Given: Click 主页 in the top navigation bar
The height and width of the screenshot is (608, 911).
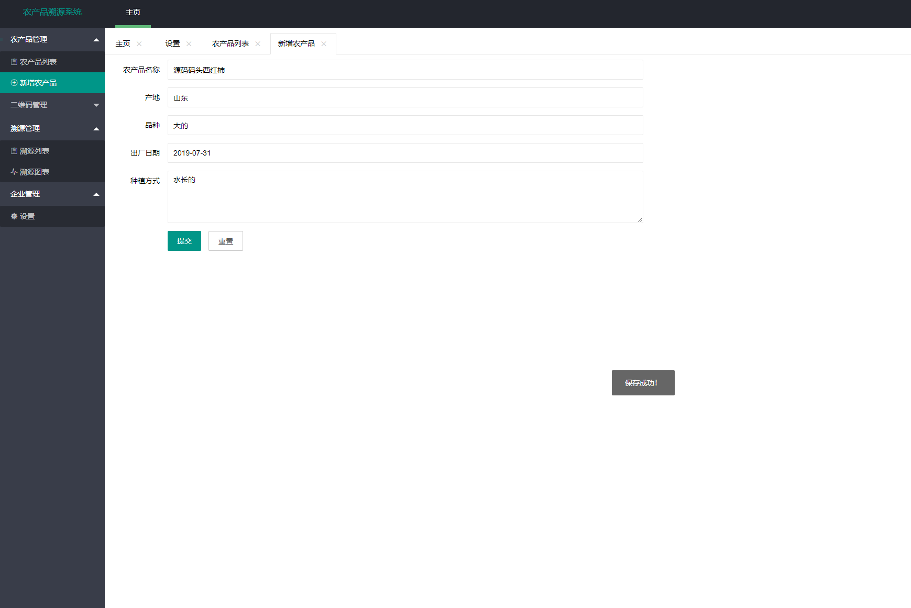Looking at the screenshot, I should [x=133, y=13].
